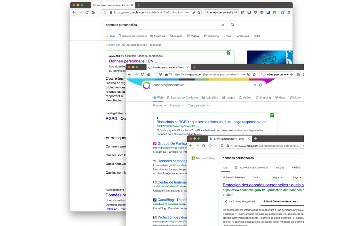Click the previous arrow in Bing result carousel
363x226 pixels.
226,201
